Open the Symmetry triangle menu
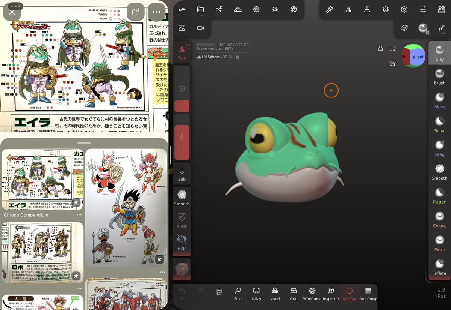Image resolution: width=451 pixels, height=310 pixels. point(348,10)
